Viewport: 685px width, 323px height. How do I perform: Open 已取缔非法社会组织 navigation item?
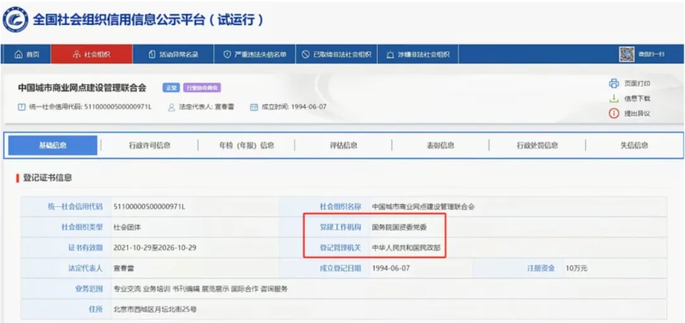[x=336, y=54]
